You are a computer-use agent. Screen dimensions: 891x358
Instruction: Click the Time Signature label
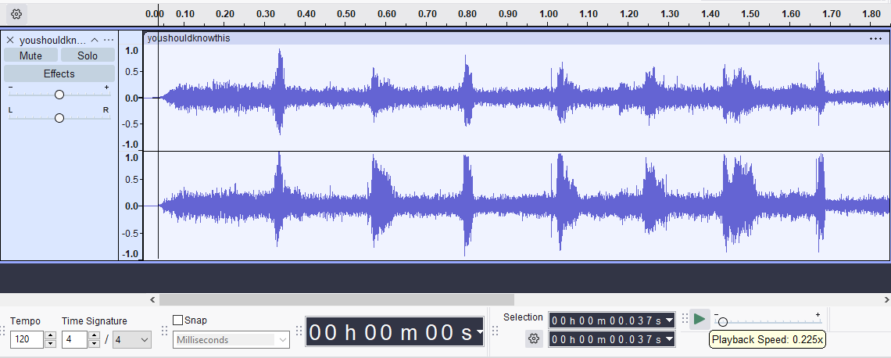95,321
